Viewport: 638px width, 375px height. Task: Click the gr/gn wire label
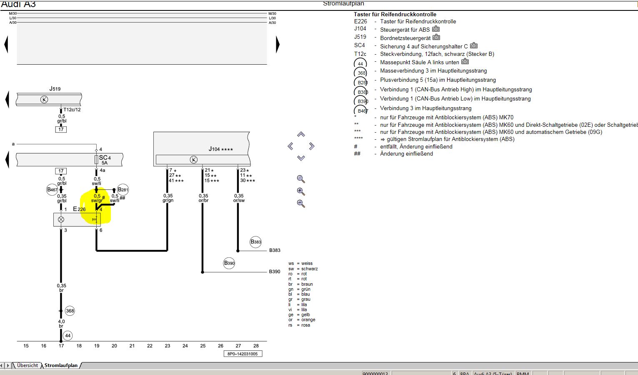pos(168,201)
